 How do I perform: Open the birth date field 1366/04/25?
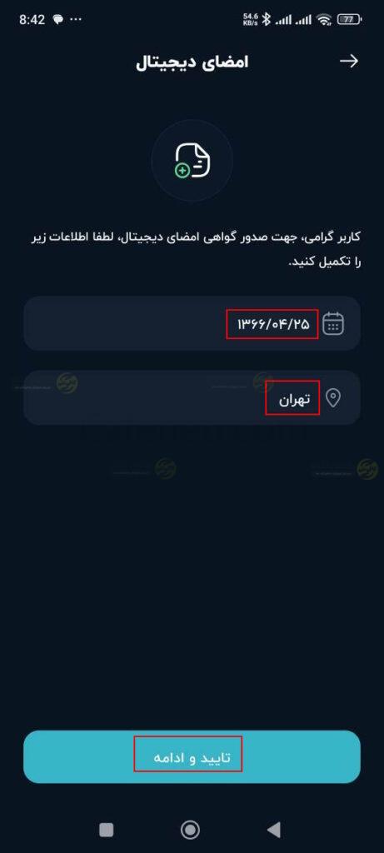192,324
